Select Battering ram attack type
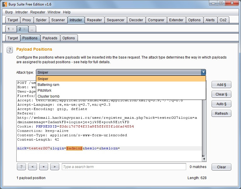241x189 pixels. tap(121, 85)
